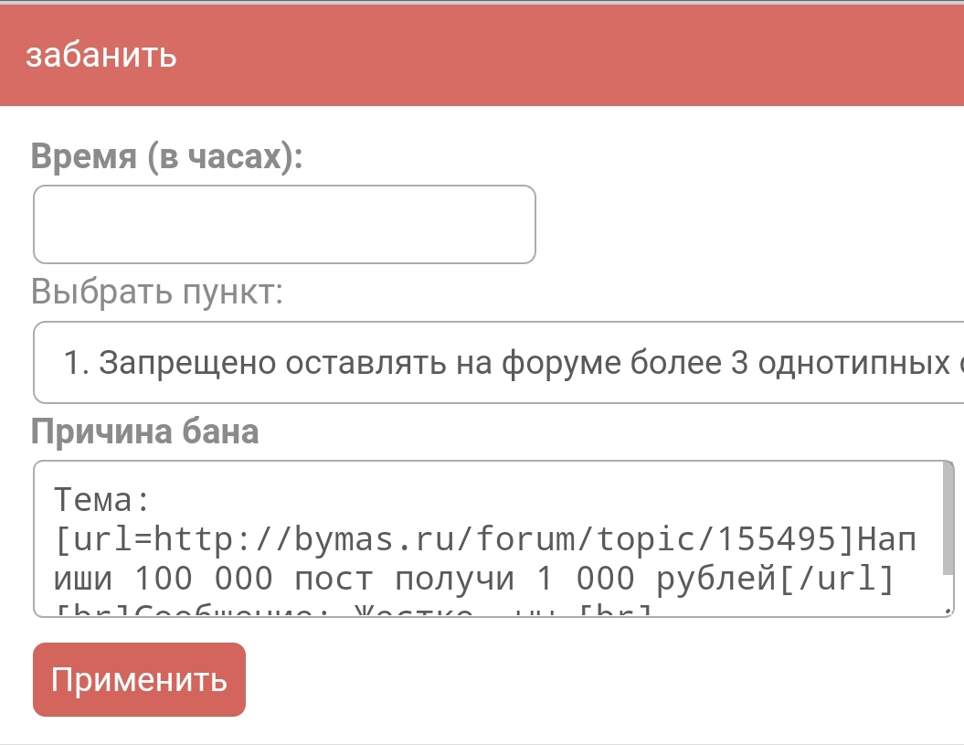This screenshot has height=745, width=964.
Task: Focus the Время (в часах) input field
Action: (x=284, y=225)
